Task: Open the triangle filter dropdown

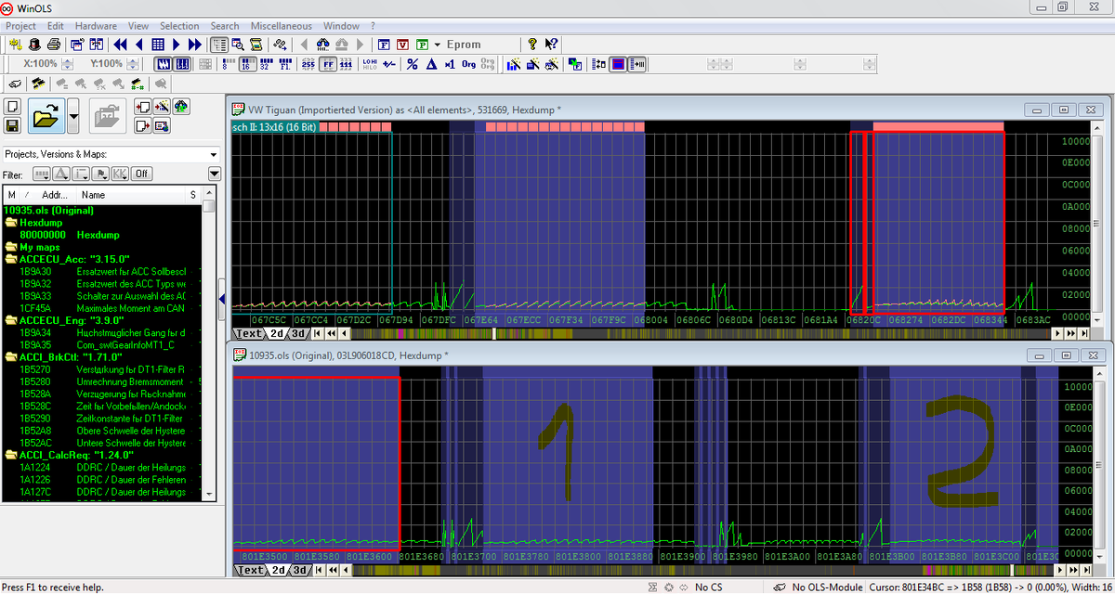Action: pos(61,174)
